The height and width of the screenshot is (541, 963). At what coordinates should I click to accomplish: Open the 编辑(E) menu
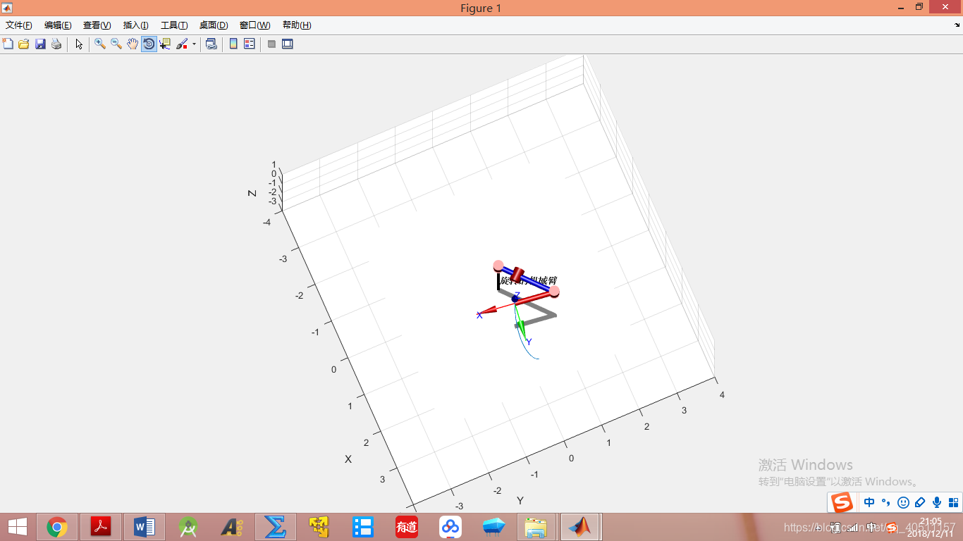point(58,25)
